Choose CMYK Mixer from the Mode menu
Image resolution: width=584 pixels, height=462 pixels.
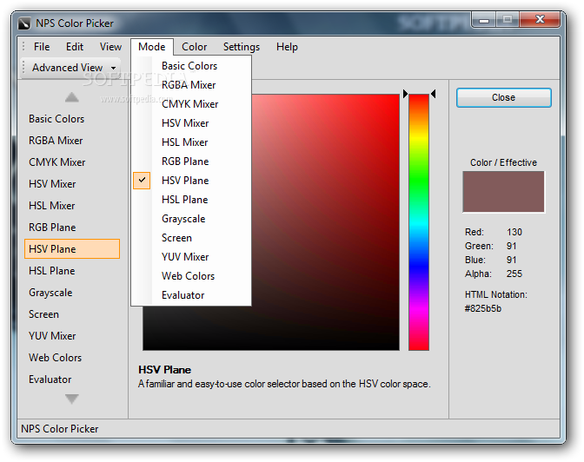coord(191,104)
